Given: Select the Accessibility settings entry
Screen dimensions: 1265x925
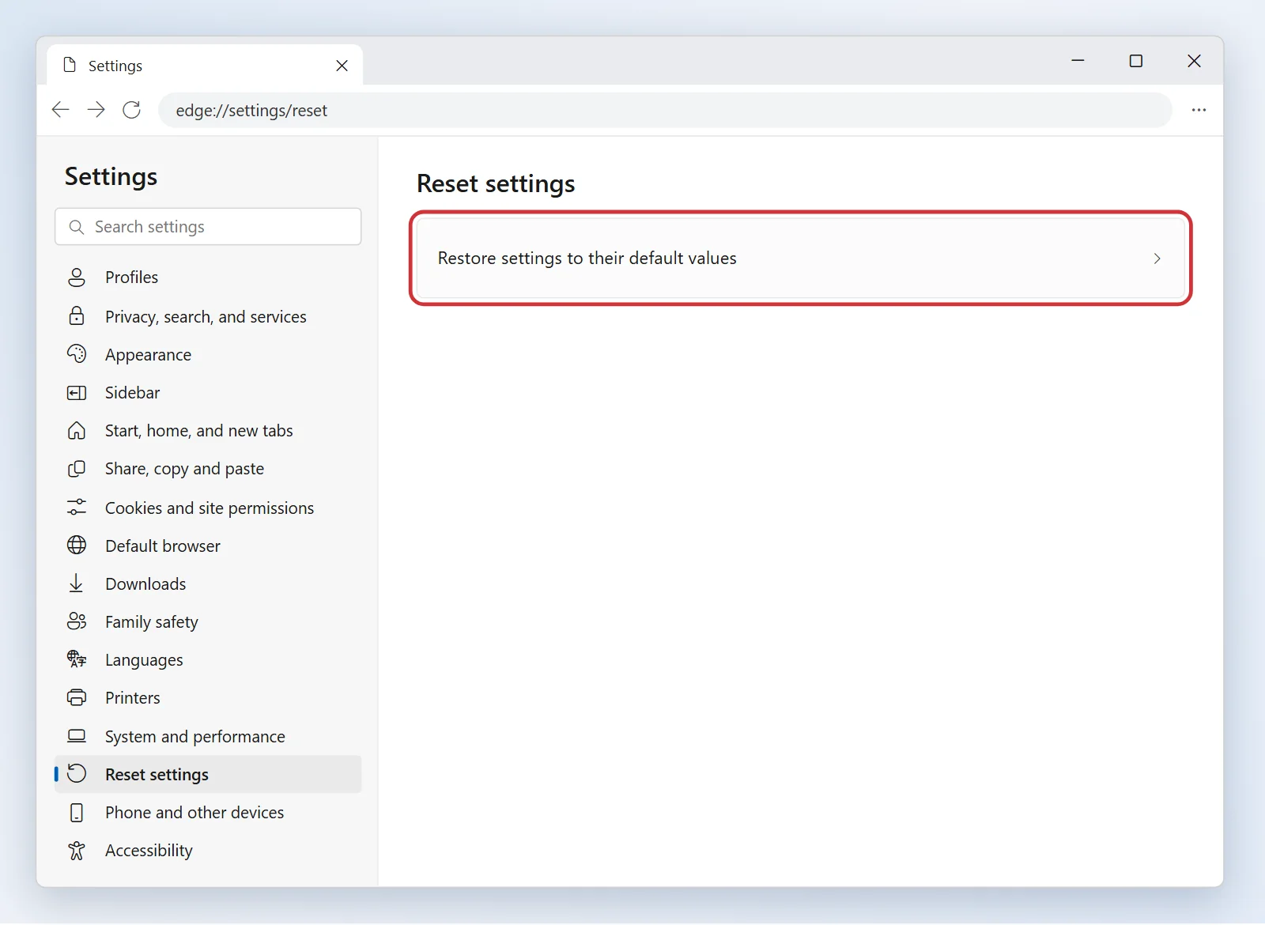Looking at the screenshot, I should point(208,851).
